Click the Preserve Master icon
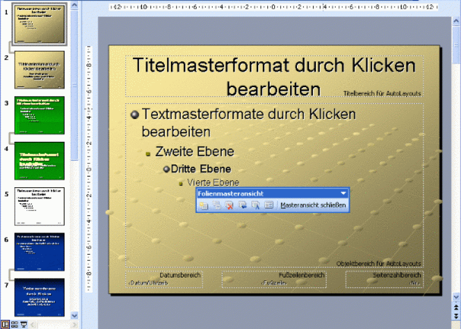 243,205
